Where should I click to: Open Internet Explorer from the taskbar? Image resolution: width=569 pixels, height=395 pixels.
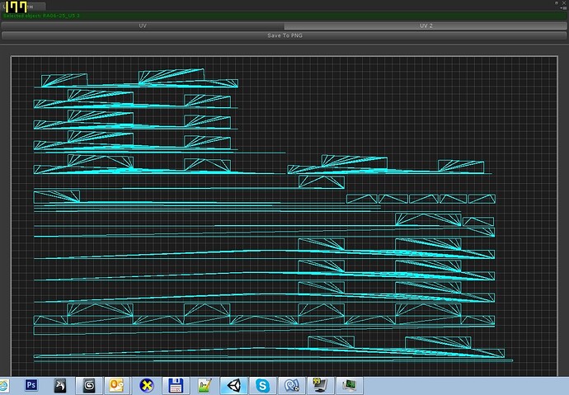3,386
